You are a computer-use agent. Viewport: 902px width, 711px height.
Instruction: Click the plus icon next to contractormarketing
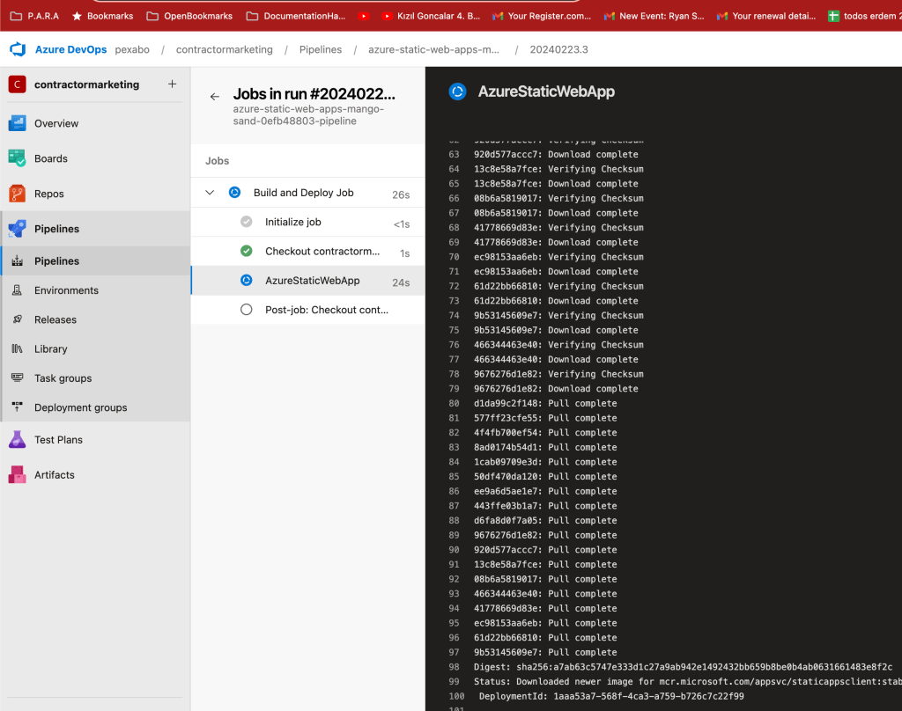pyautogui.click(x=172, y=84)
